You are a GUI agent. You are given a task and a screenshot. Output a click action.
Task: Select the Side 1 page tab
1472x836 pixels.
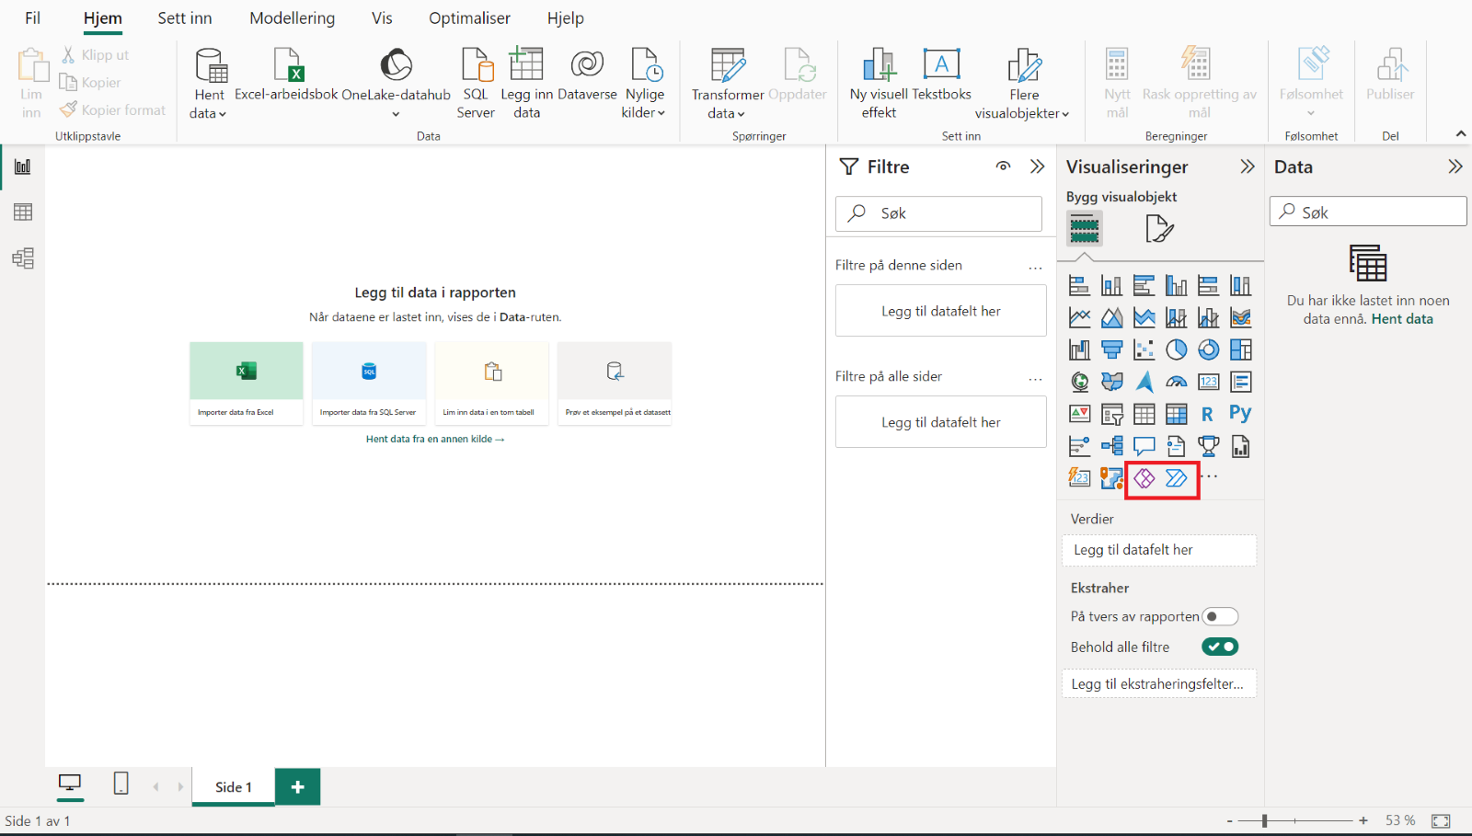tap(234, 787)
